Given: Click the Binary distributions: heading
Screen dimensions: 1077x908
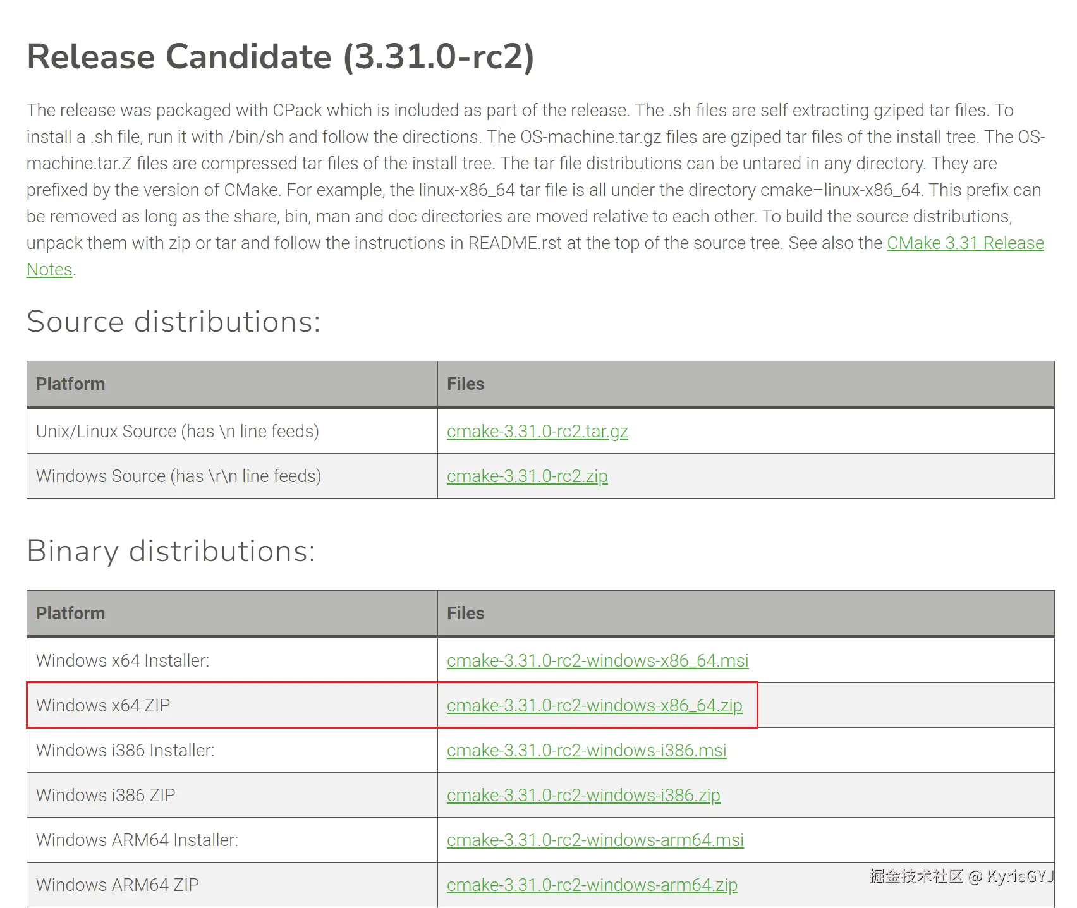Looking at the screenshot, I should tap(171, 551).
